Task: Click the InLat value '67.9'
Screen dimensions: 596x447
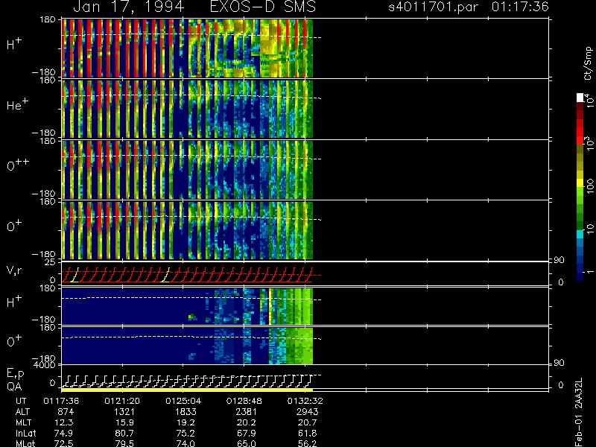Action: [x=247, y=433]
